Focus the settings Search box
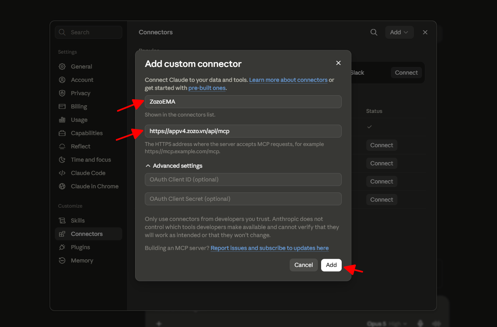Screen dimensions: 497x327 88,32
